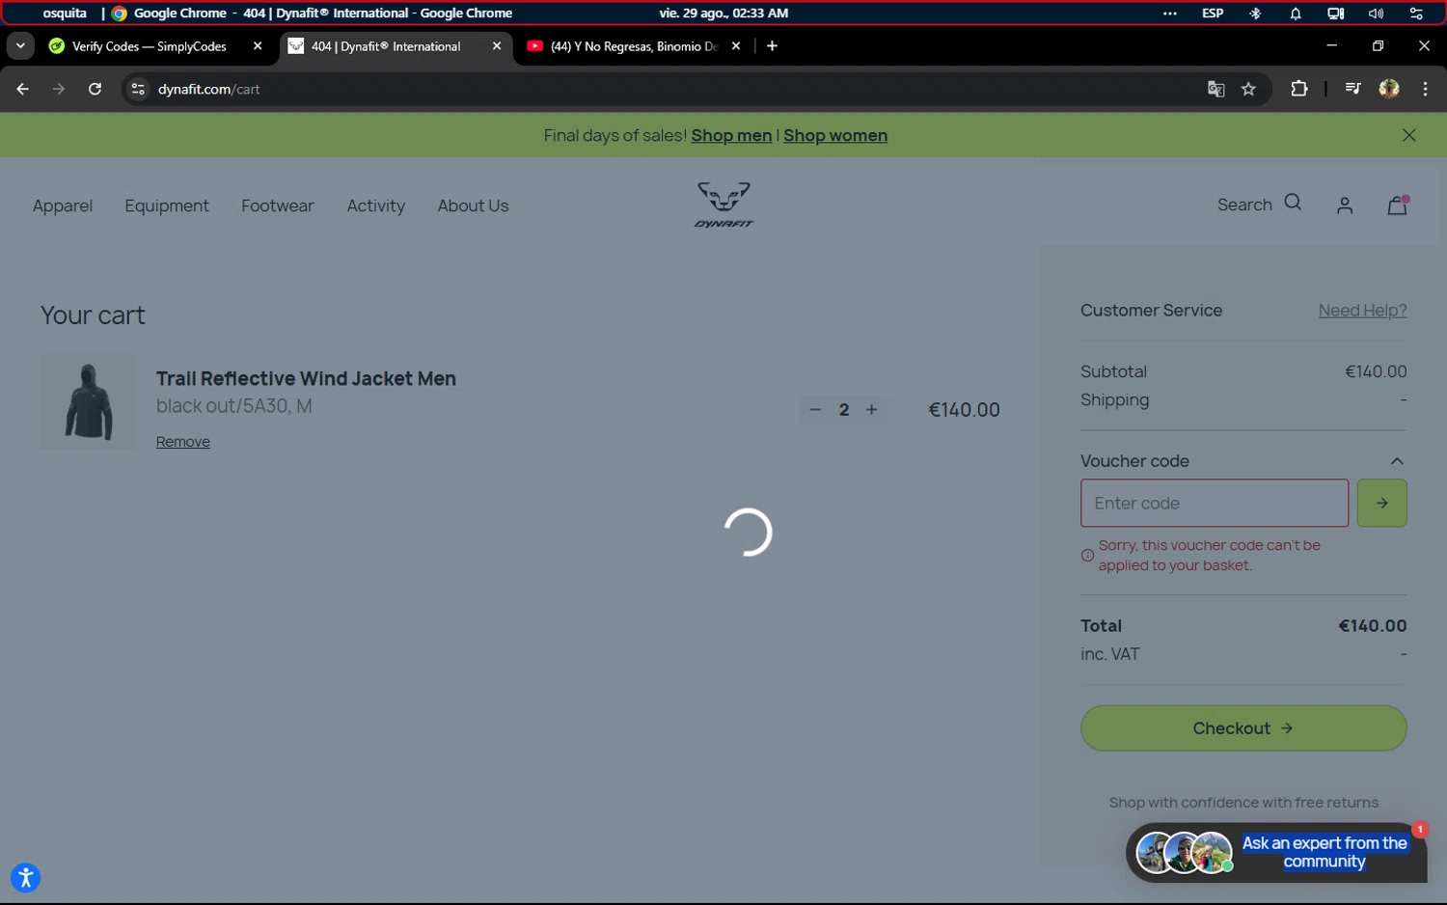Screen dimensions: 1447x905
Task: Open the date and time clock
Action: tap(723, 14)
